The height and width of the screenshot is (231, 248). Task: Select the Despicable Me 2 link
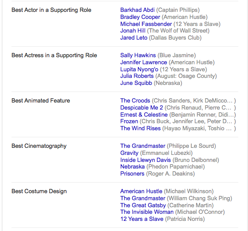[x=141, y=108]
